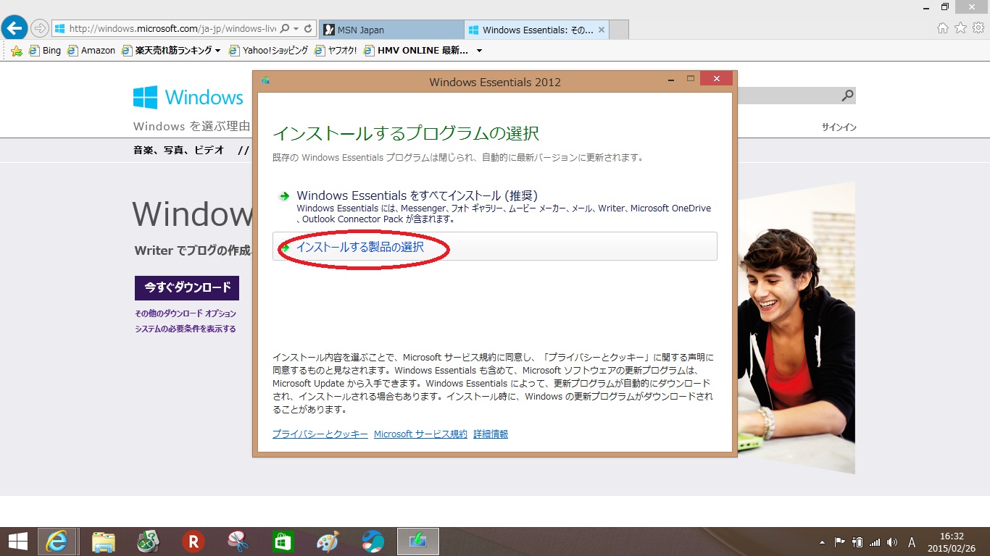The width and height of the screenshot is (990, 556).
Task: Open the Windows Start button
Action: [x=17, y=542]
